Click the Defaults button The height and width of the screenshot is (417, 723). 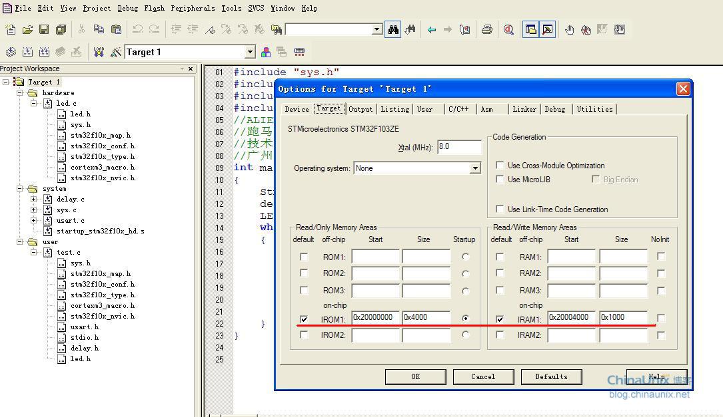click(x=552, y=376)
